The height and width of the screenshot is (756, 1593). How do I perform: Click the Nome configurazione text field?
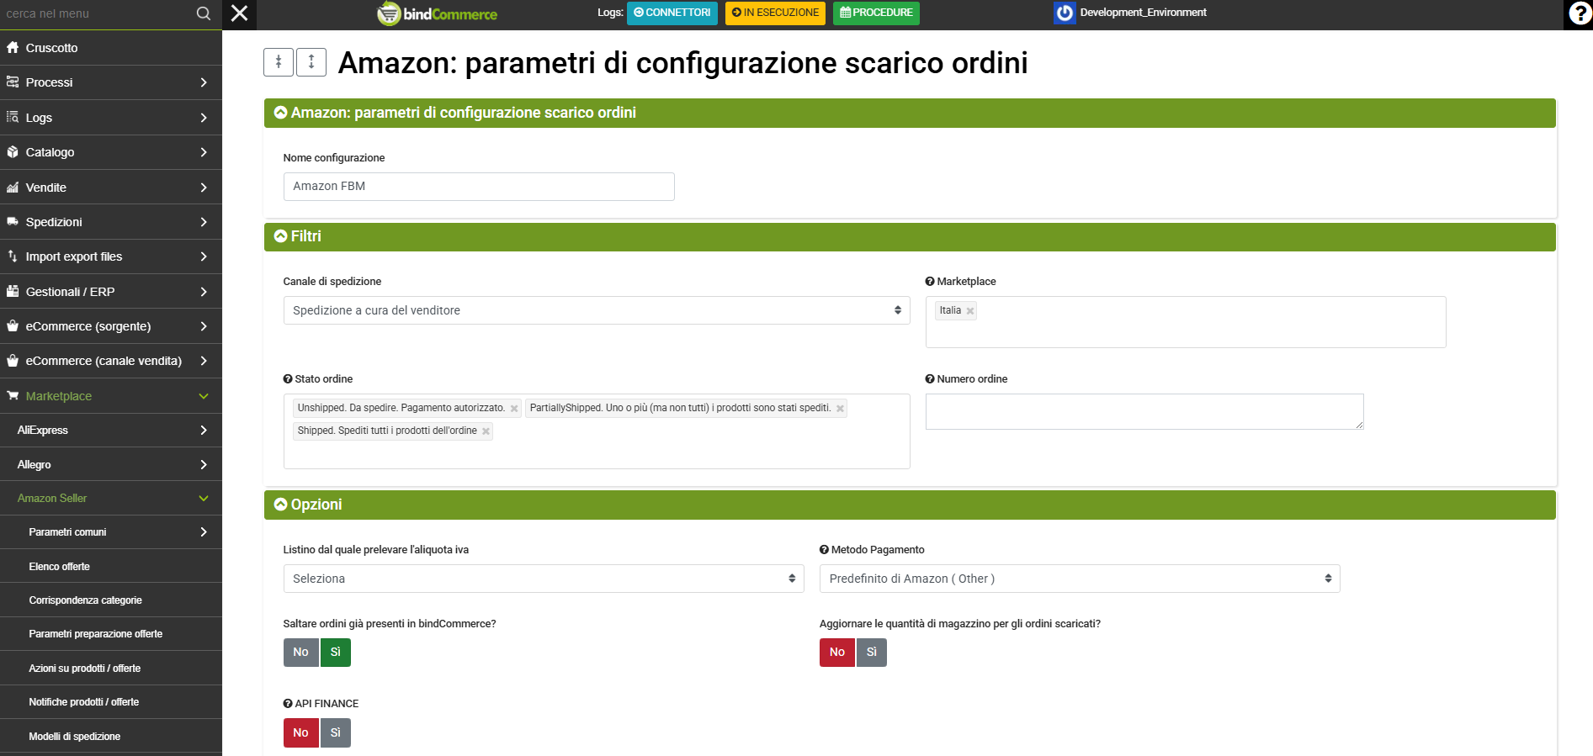click(478, 187)
